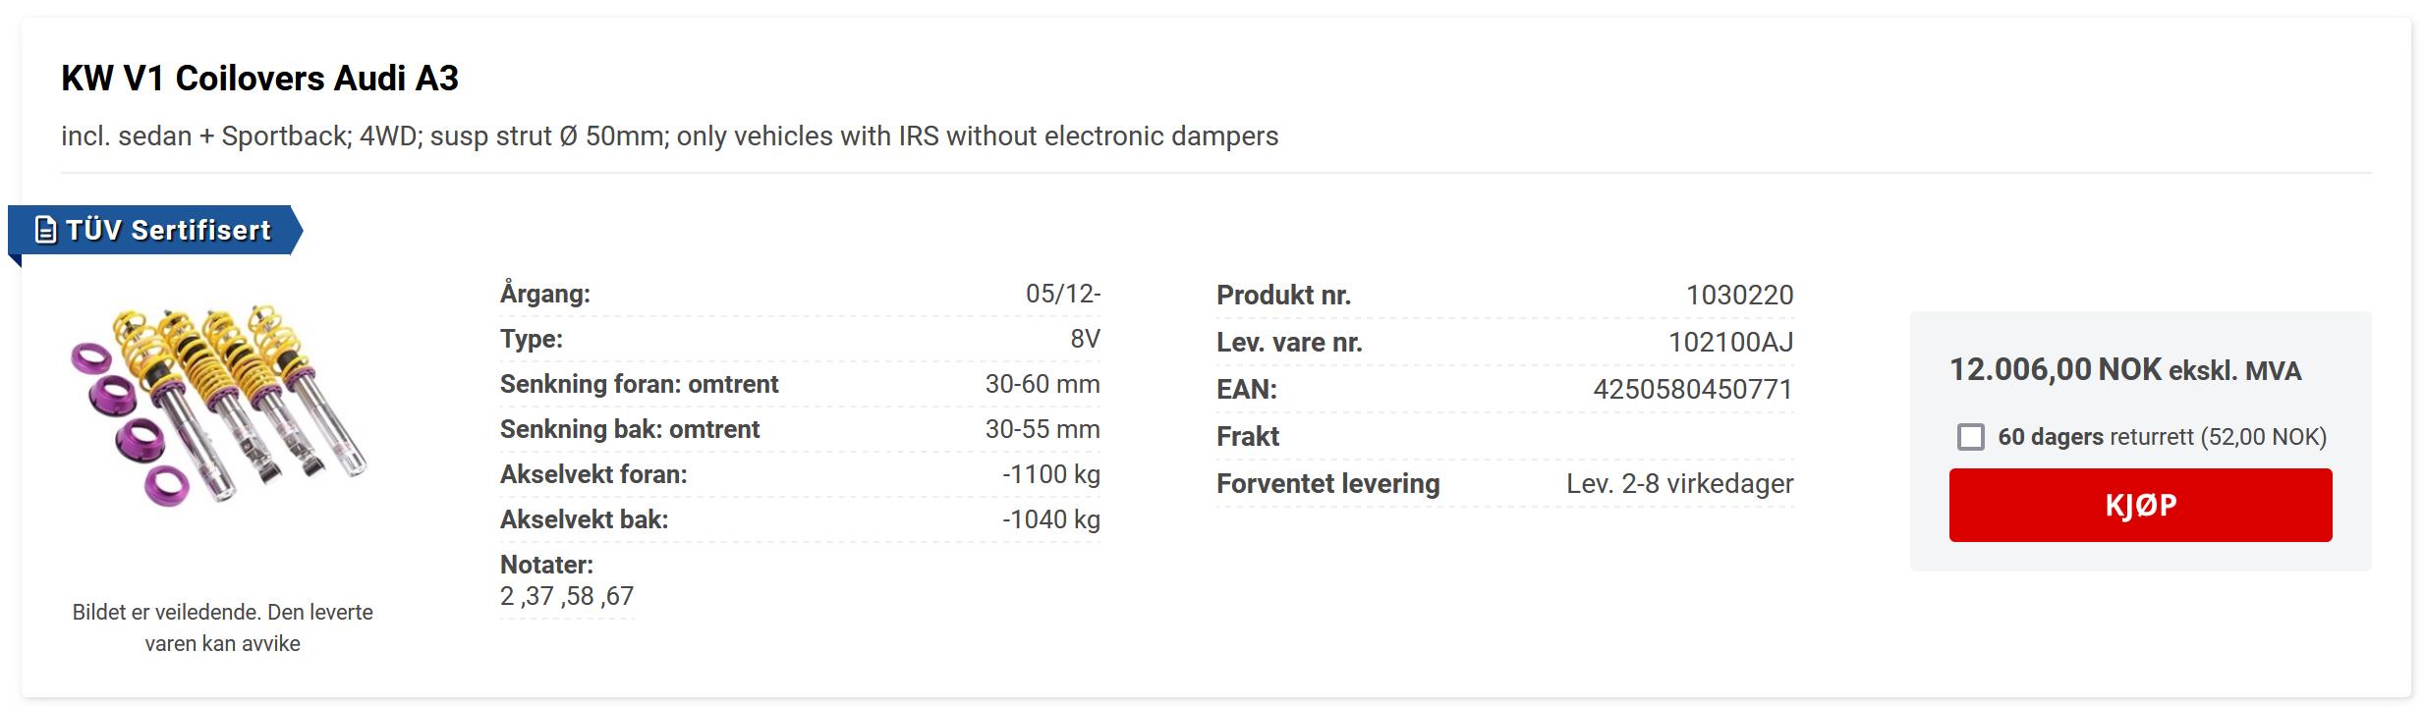Enable the 60 dagers returrett checkbox
The width and height of the screenshot is (2425, 707).
click(1970, 437)
